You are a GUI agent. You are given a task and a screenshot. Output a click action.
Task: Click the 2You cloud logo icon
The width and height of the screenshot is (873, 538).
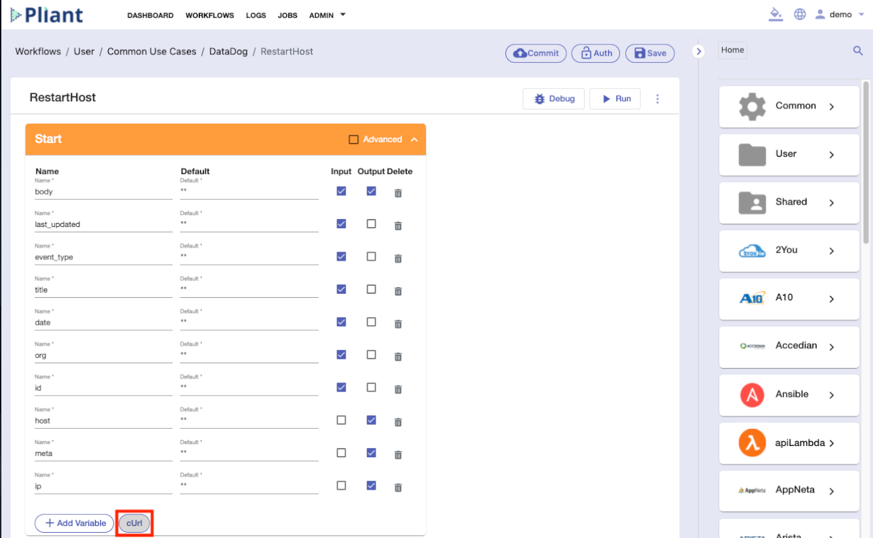point(752,251)
